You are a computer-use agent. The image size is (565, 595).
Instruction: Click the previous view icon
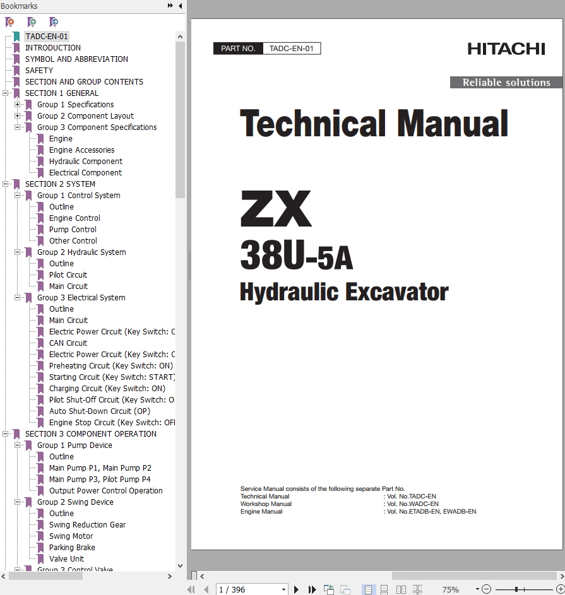pyautogui.click(x=329, y=589)
